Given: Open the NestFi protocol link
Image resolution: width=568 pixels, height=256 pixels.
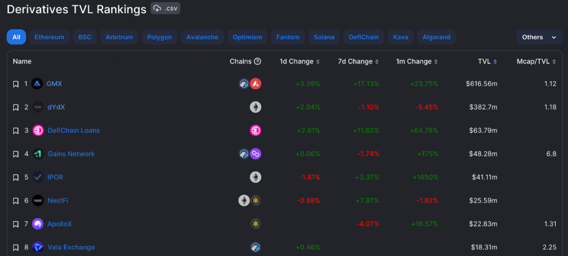Looking at the screenshot, I should (x=58, y=200).
